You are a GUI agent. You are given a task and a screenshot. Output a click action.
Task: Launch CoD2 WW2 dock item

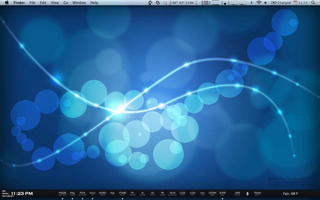(x=182, y=194)
